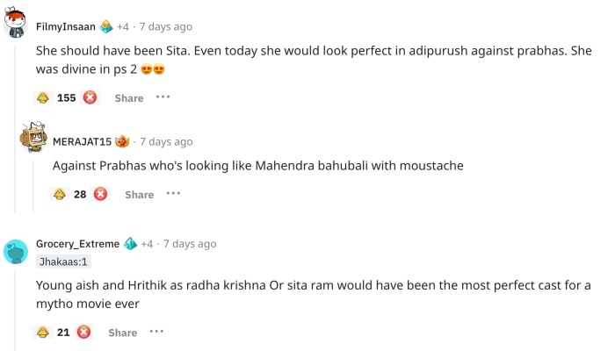Screen dimensions: 615x351
Task: Upvote Grocery_Extreme's comment
Action: pyautogui.click(x=43, y=332)
